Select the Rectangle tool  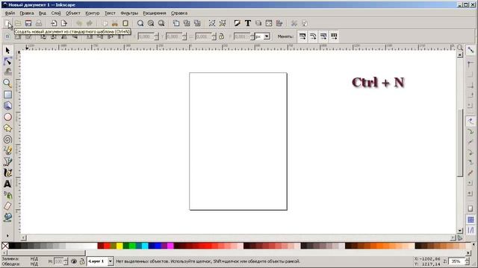click(x=7, y=95)
